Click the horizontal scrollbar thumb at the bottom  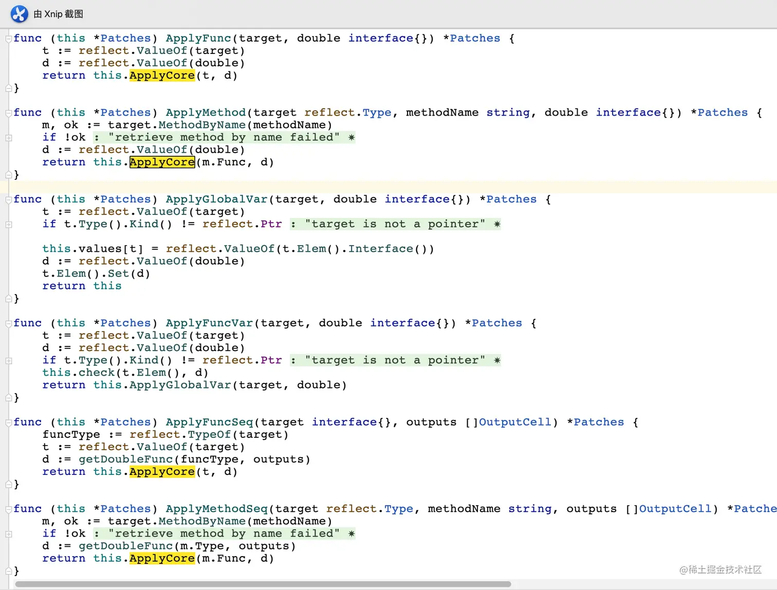coord(263,584)
